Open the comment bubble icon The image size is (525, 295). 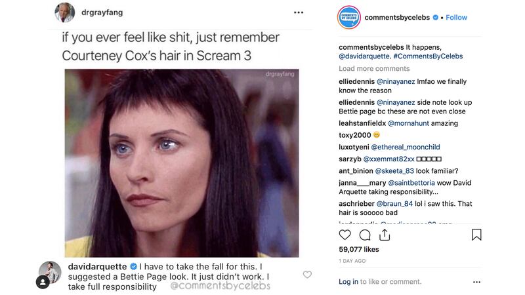pos(365,235)
